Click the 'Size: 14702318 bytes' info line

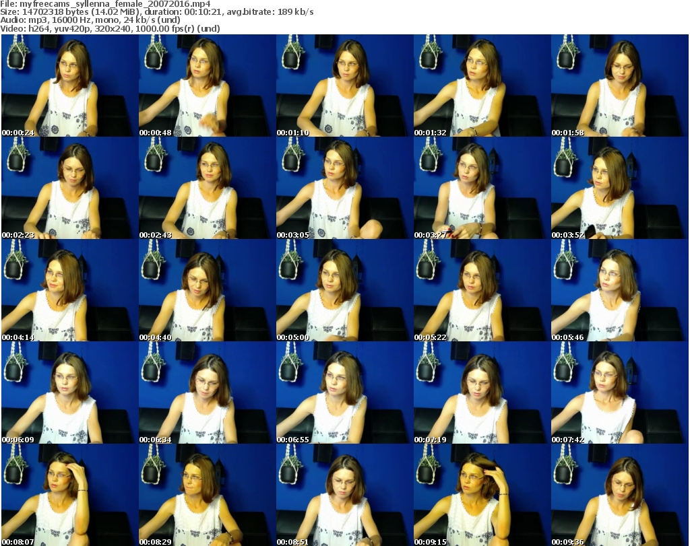click(156, 12)
